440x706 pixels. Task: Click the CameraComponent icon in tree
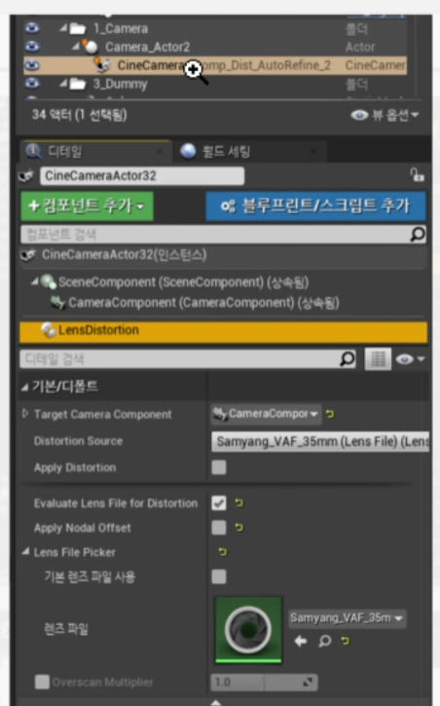(x=58, y=303)
